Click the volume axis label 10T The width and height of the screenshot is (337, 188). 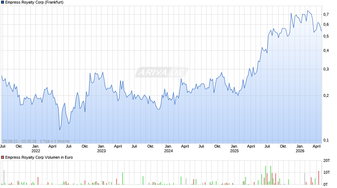327,172
